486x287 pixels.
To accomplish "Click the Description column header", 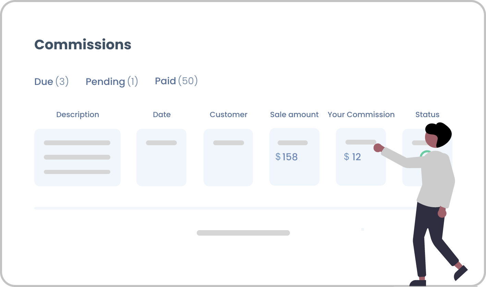I will (x=77, y=114).
